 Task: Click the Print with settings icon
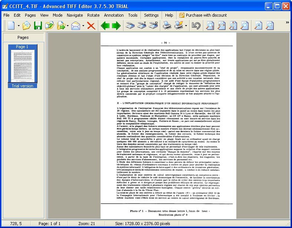coord(179,26)
